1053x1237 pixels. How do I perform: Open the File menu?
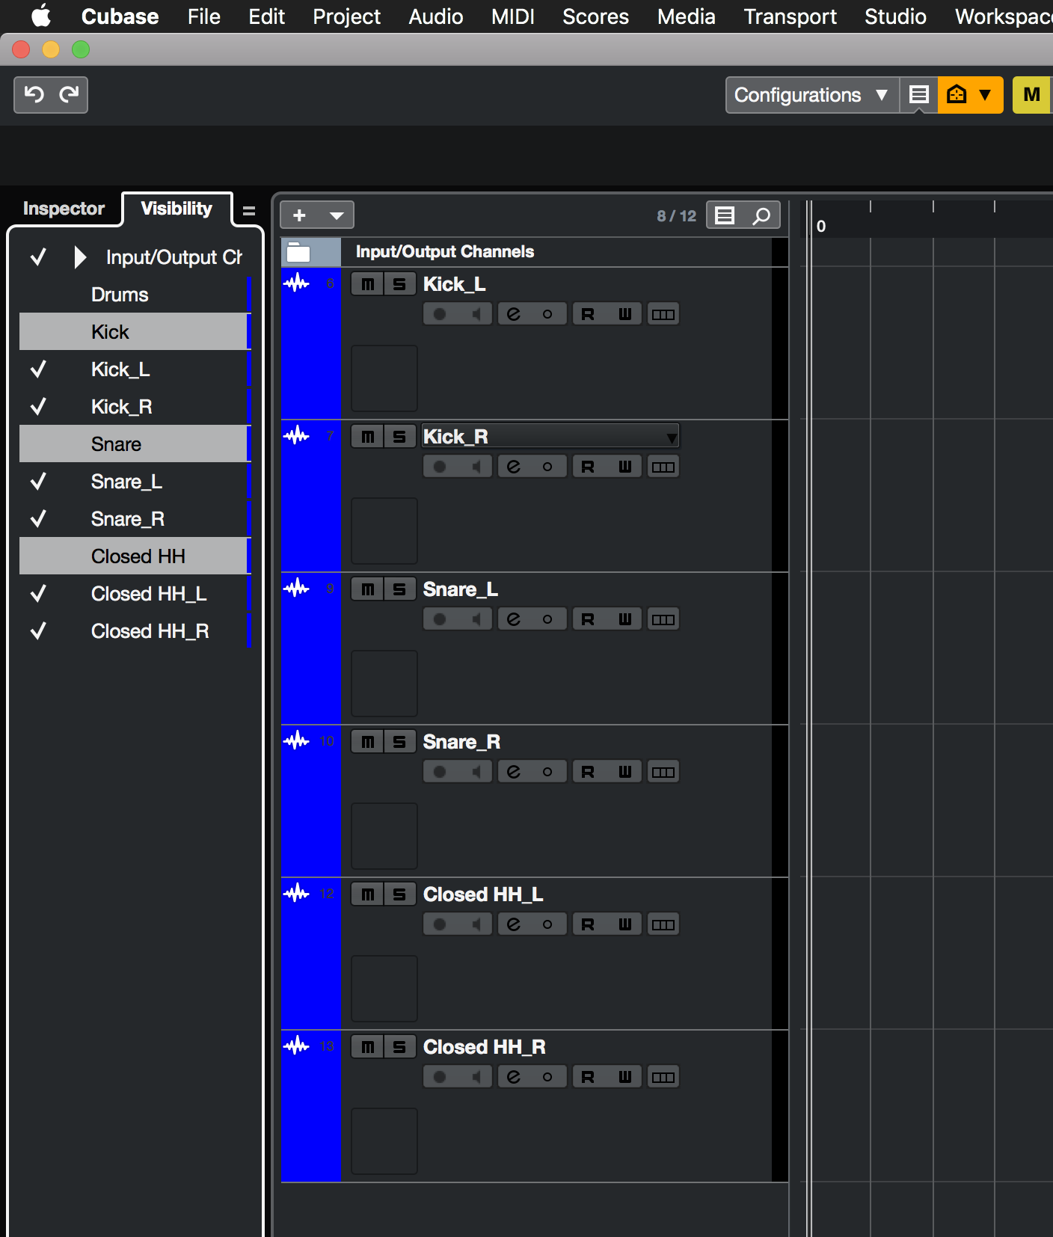[203, 16]
